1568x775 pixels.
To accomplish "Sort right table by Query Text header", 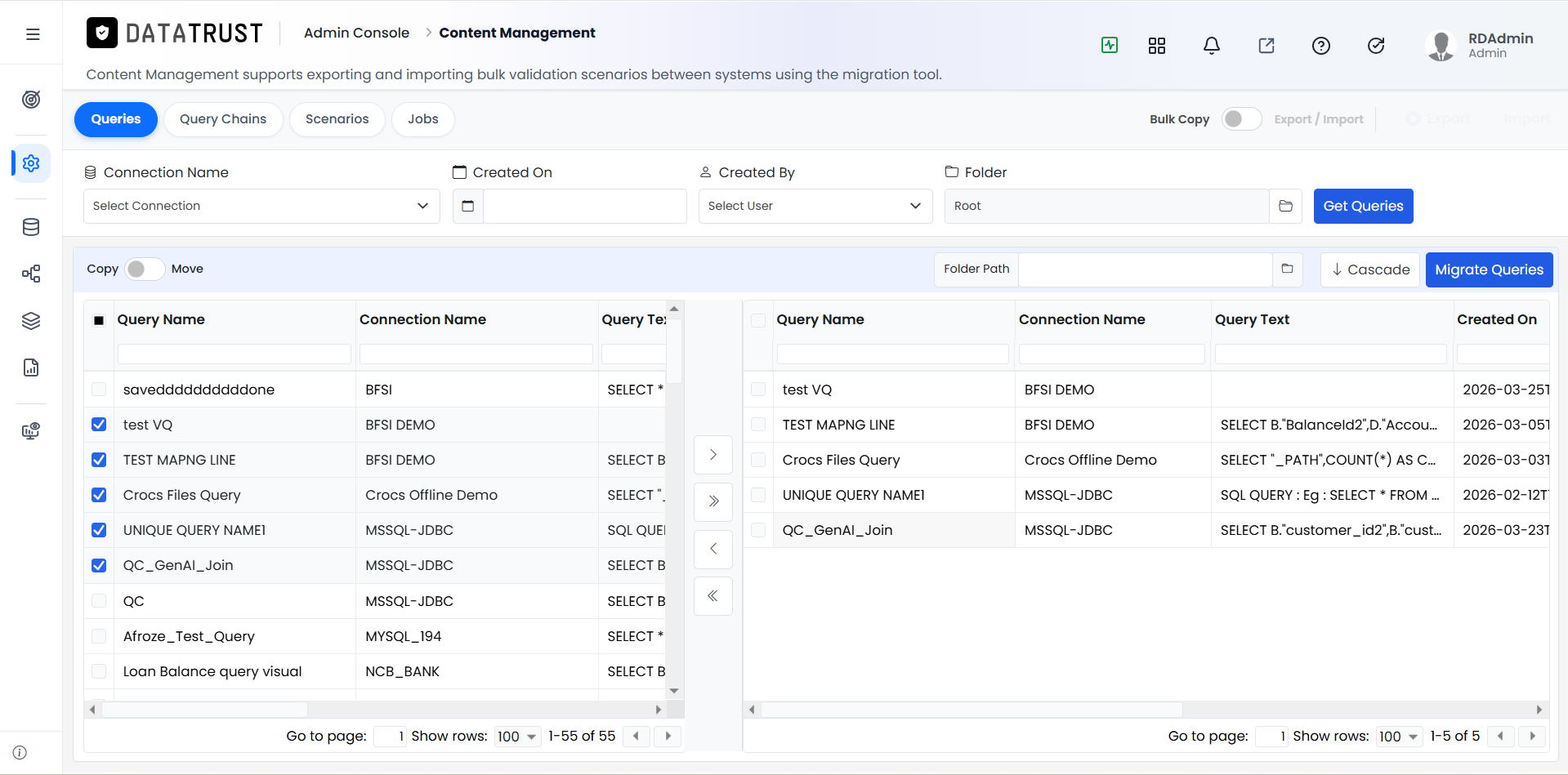I will click(1252, 319).
